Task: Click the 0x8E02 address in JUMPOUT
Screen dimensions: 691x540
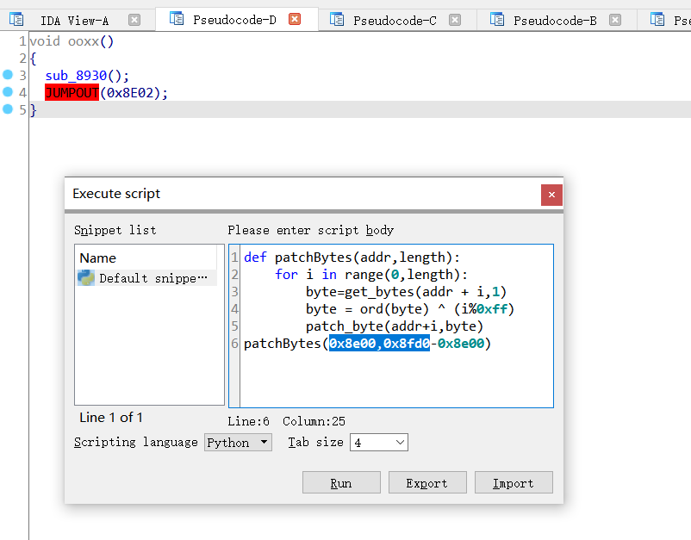Action: click(130, 93)
